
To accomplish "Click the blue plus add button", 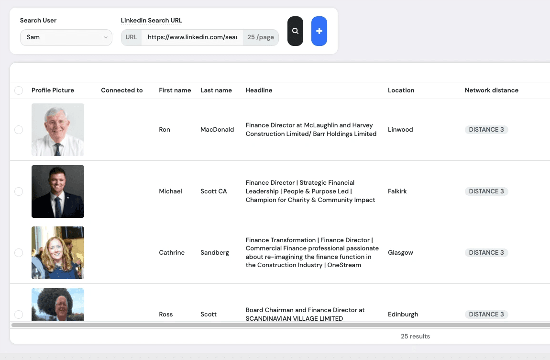I will [x=319, y=31].
